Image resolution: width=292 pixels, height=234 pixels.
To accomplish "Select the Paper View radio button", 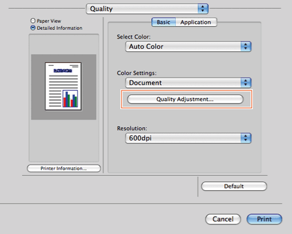I will pyautogui.click(x=33, y=20).
